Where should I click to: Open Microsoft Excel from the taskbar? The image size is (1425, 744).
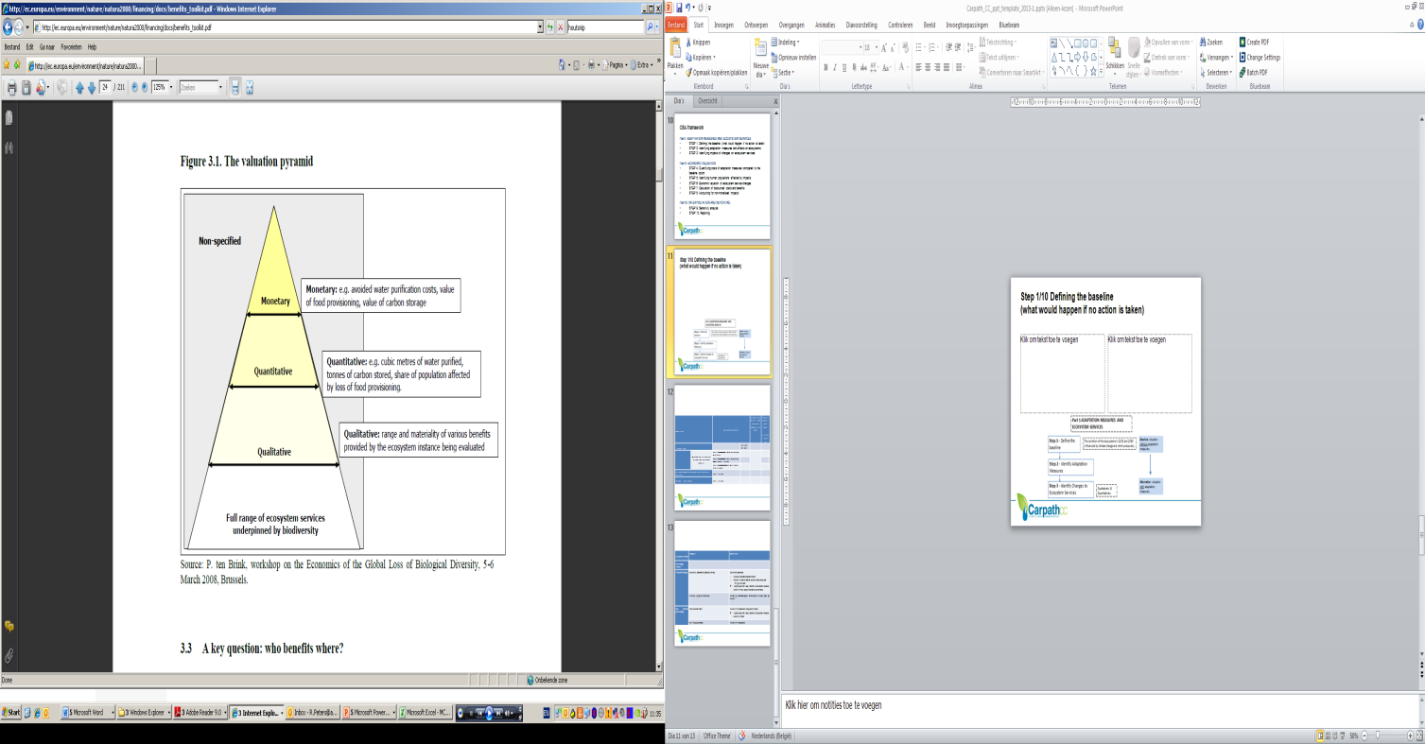point(426,712)
